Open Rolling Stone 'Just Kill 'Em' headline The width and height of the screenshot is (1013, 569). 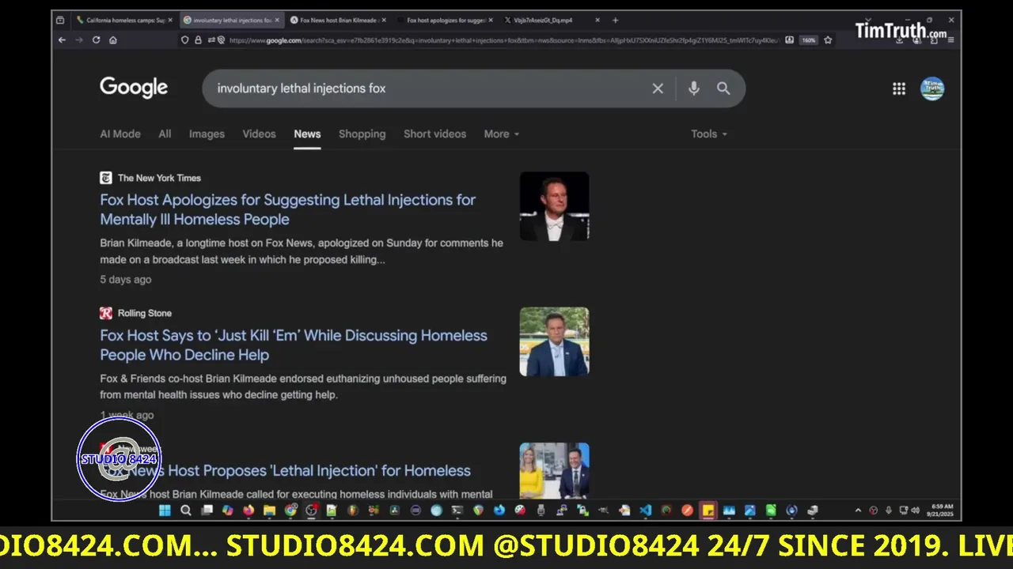coord(294,345)
